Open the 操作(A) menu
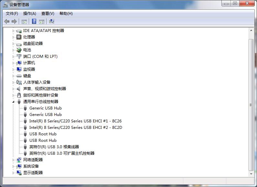 pos(29,14)
